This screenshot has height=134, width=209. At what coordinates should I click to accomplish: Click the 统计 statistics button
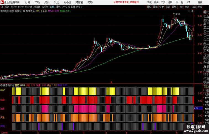point(168,7)
